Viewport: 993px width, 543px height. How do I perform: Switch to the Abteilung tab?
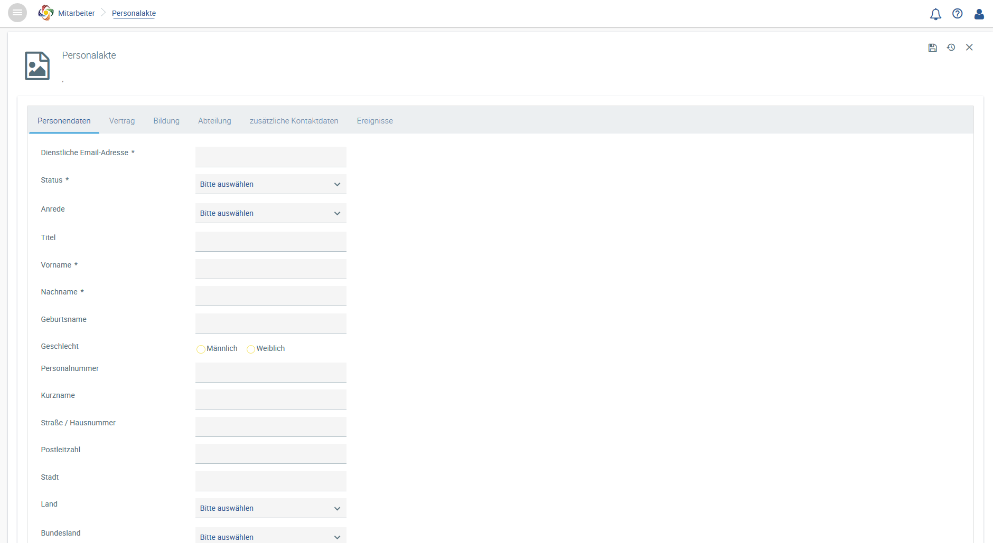[214, 121]
